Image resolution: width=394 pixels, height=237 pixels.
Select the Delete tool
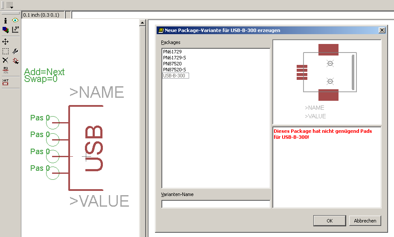tap(6, 60)
